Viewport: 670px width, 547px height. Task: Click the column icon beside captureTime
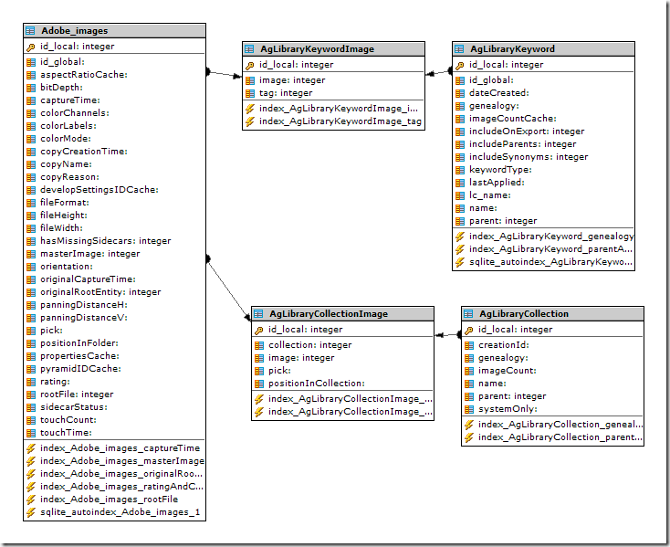(x=31, y=100)
